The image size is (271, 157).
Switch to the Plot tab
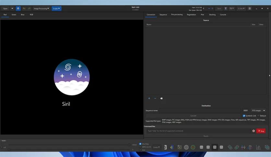[202, 15]
